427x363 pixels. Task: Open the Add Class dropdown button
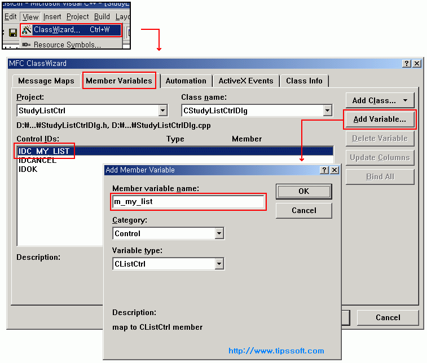(380, 100)
